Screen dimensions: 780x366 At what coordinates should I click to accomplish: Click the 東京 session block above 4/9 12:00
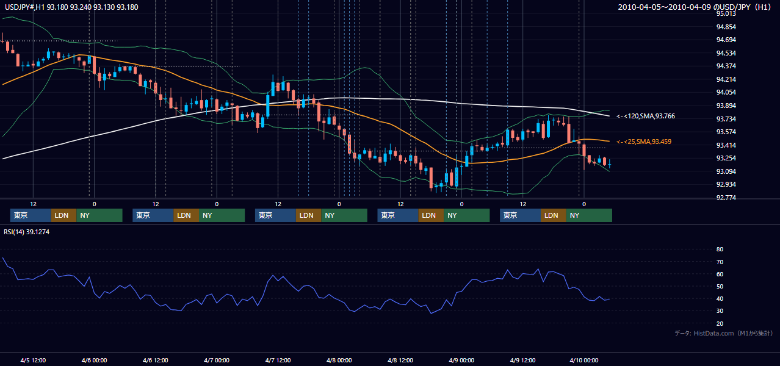coord(520,215)
